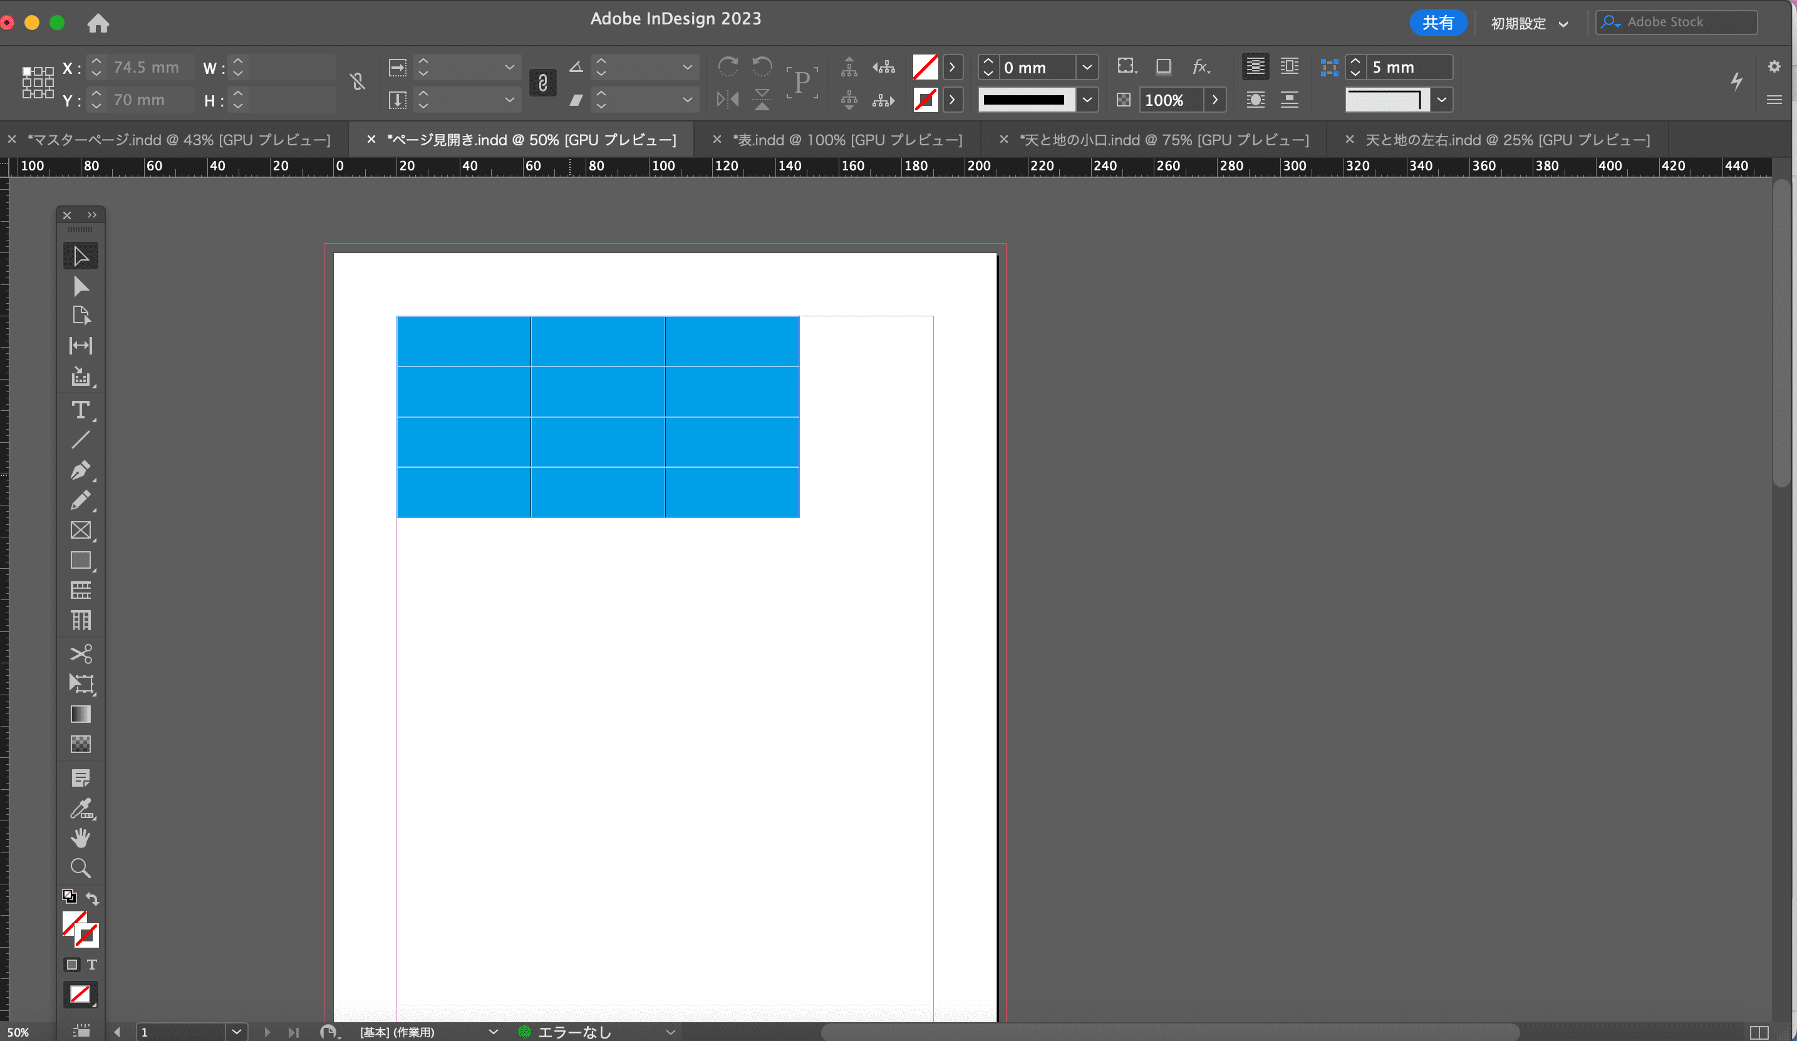This screenshot has height=1041, width=1797.
Task: Select the Line tool
Action: coord(81,440)
